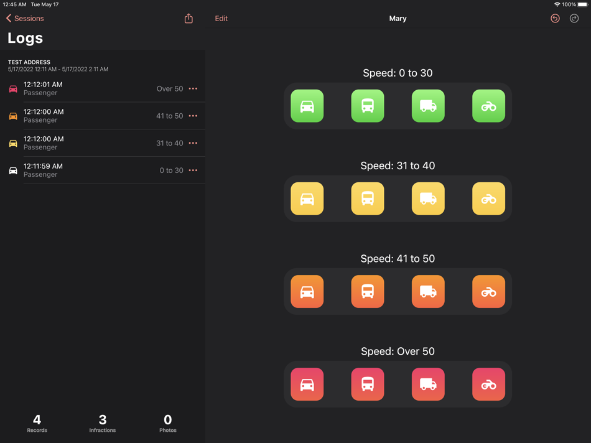Viewport: 591px width, 443px height.
Task: Select the Over 50 speed value in logs
Action: coord(170,88)
